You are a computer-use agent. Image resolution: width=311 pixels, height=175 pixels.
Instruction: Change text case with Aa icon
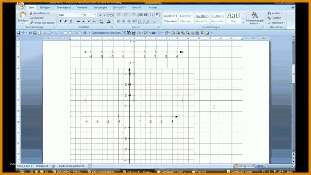95,21
